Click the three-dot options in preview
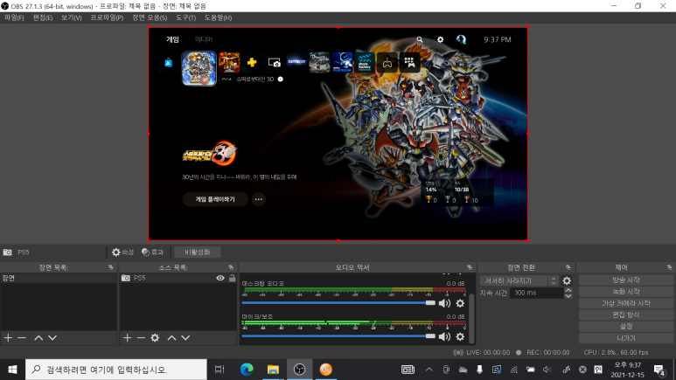Image resolution: width=676 pixels, height=380 pixels. point(258,199)
